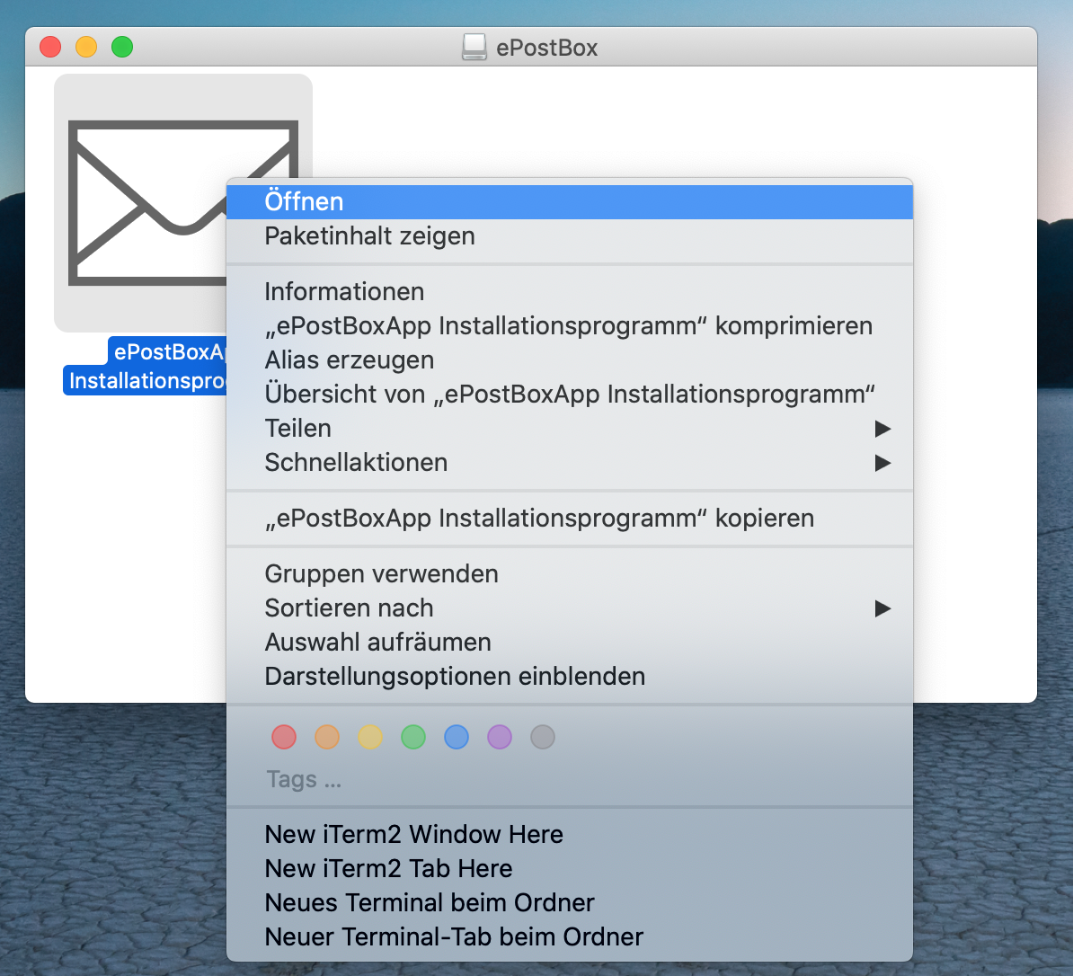
Task: Expand the "Schnellaktionen" submenu
Action: point(356,463)
